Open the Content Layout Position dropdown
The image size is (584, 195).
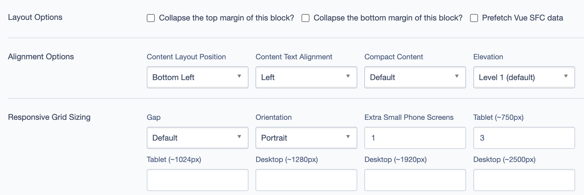click(x=197, y=77)
